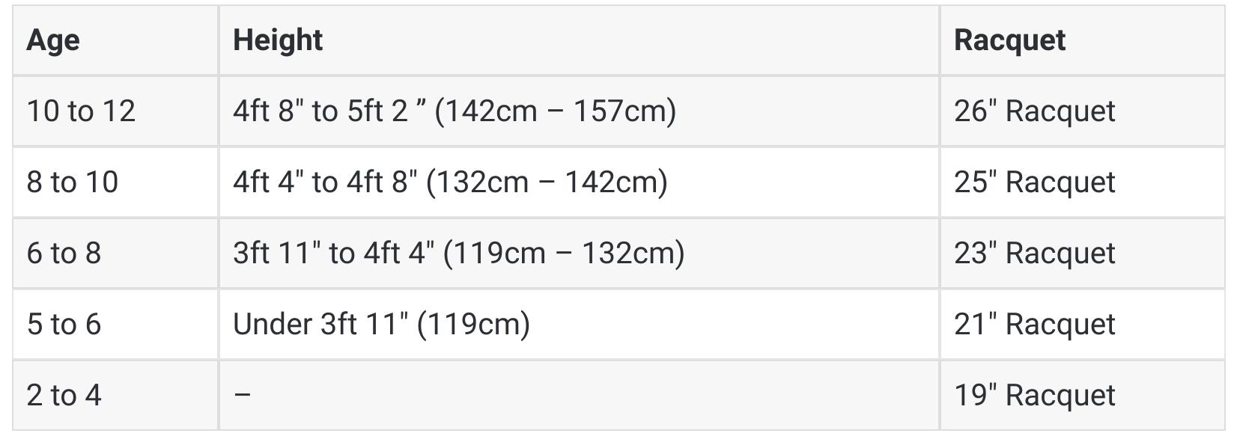
Task: Click the dash height cell for ages 2 to 4
Action: [579, 395]
